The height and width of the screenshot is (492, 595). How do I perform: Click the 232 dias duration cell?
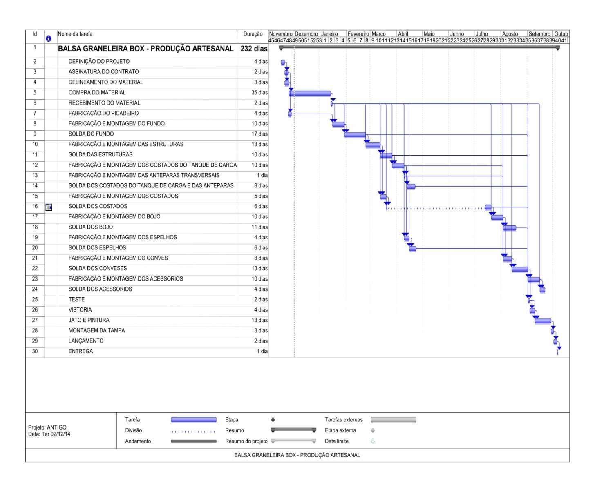pos(254,49)
